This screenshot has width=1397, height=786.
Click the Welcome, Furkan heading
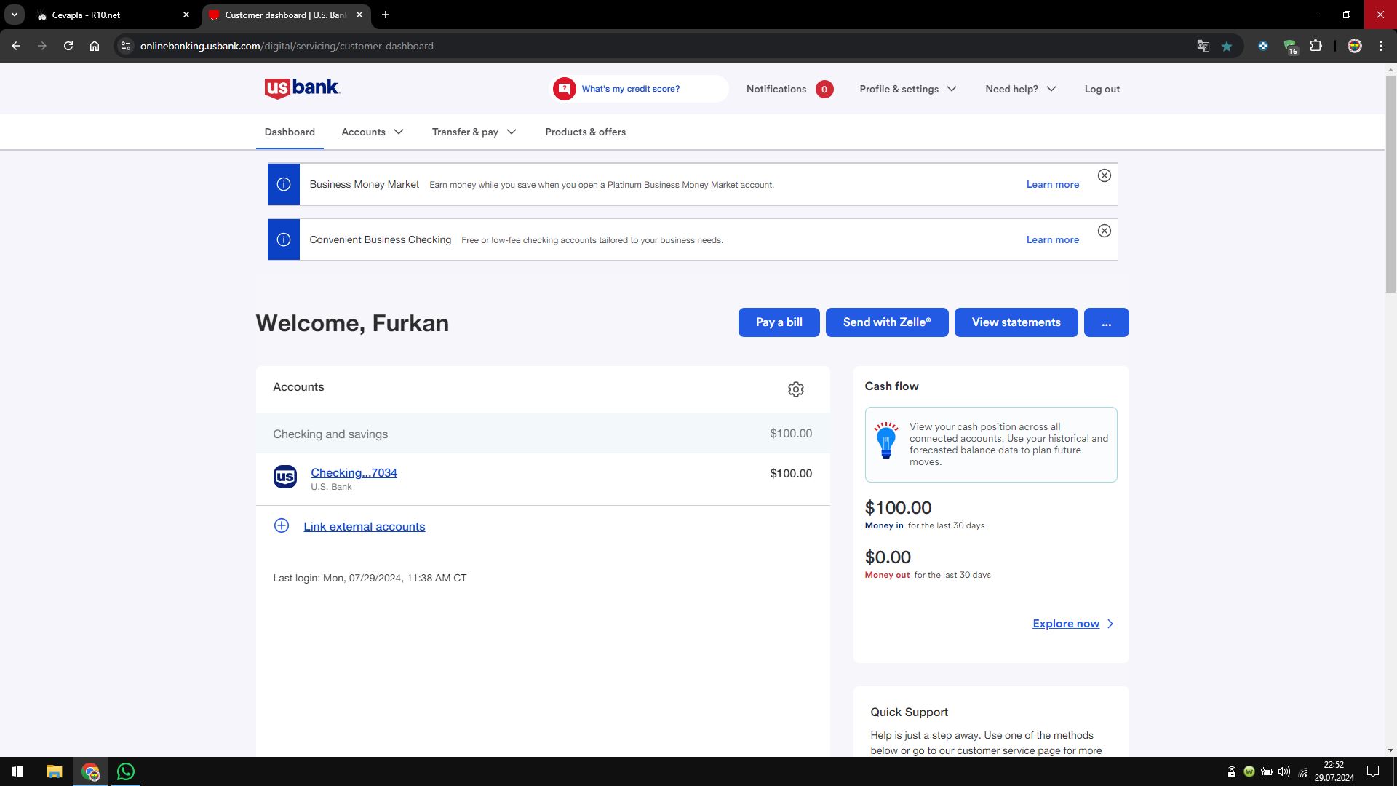pyautogui.click(x=352, y=323)
